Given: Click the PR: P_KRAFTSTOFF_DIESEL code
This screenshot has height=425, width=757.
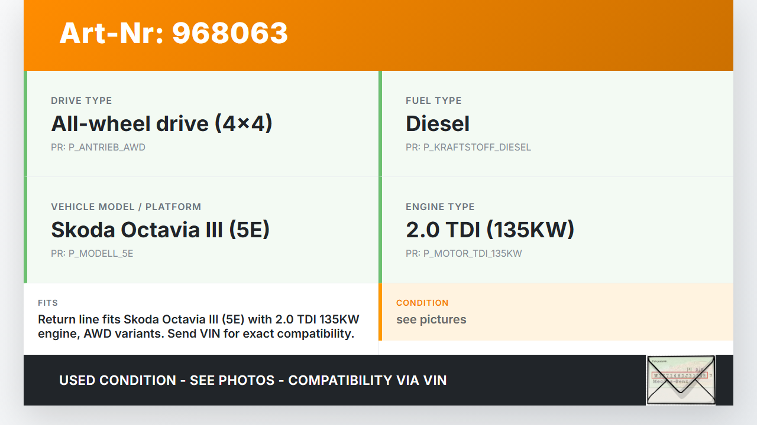Looking at the screenshot, I should (468, 148).
